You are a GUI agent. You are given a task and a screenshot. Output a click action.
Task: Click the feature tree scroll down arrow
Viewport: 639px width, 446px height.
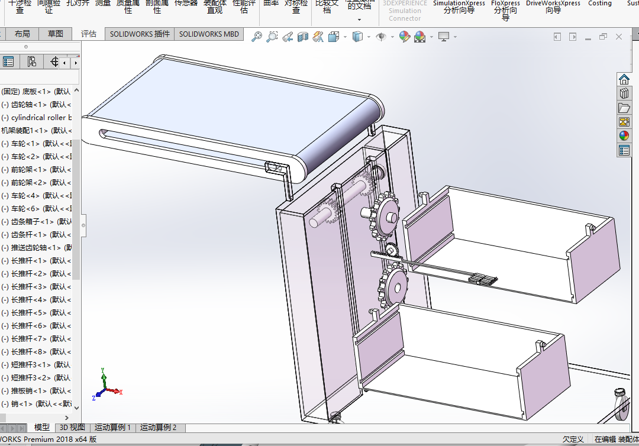point(76,408)
